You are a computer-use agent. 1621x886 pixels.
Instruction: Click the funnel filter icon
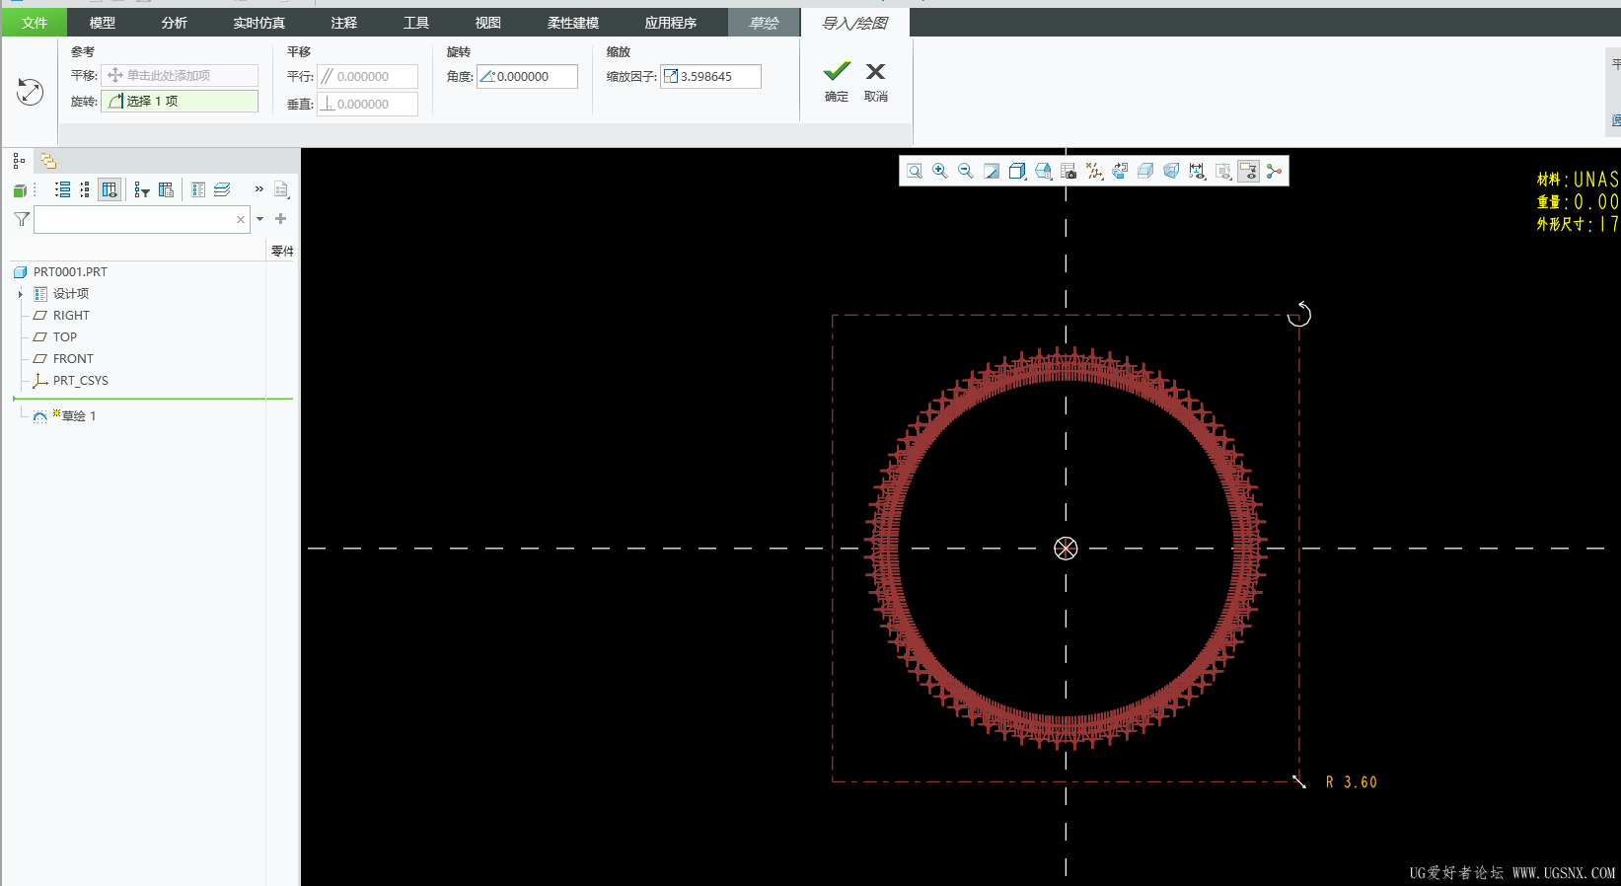(x=22, y=219)
